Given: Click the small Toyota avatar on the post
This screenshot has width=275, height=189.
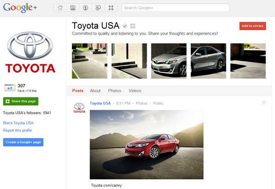Looking at the screenshot, I should pyautogui.click(x=79, y=108).
